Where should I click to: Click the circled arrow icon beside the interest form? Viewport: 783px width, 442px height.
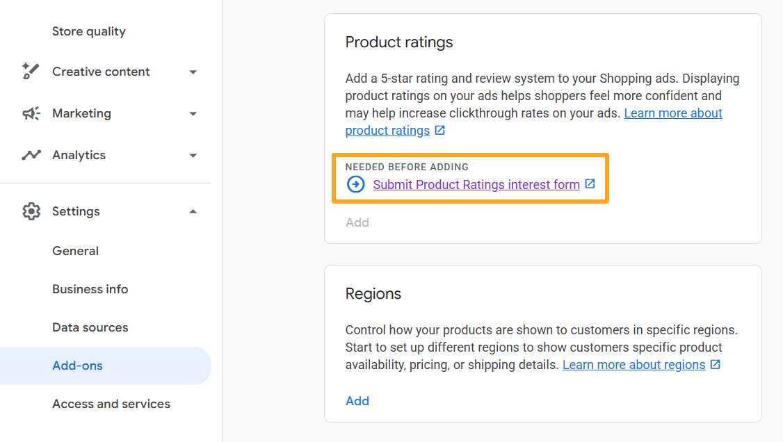pyautogui.click(x=355, y=184)
